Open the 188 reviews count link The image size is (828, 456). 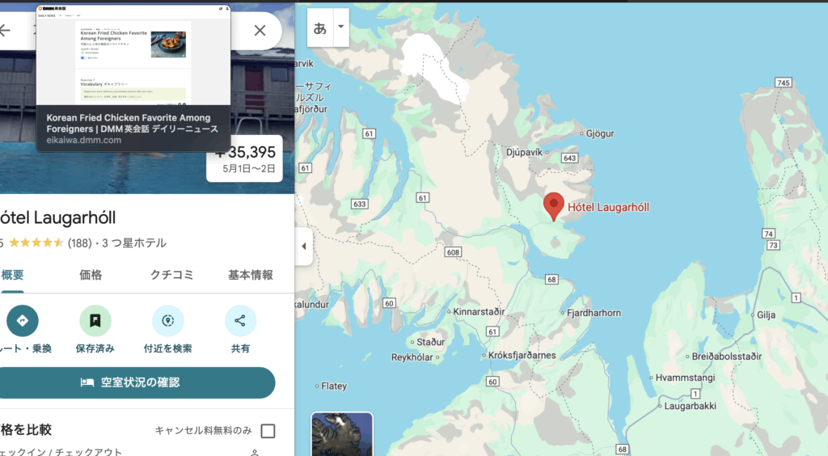point(80,243)
